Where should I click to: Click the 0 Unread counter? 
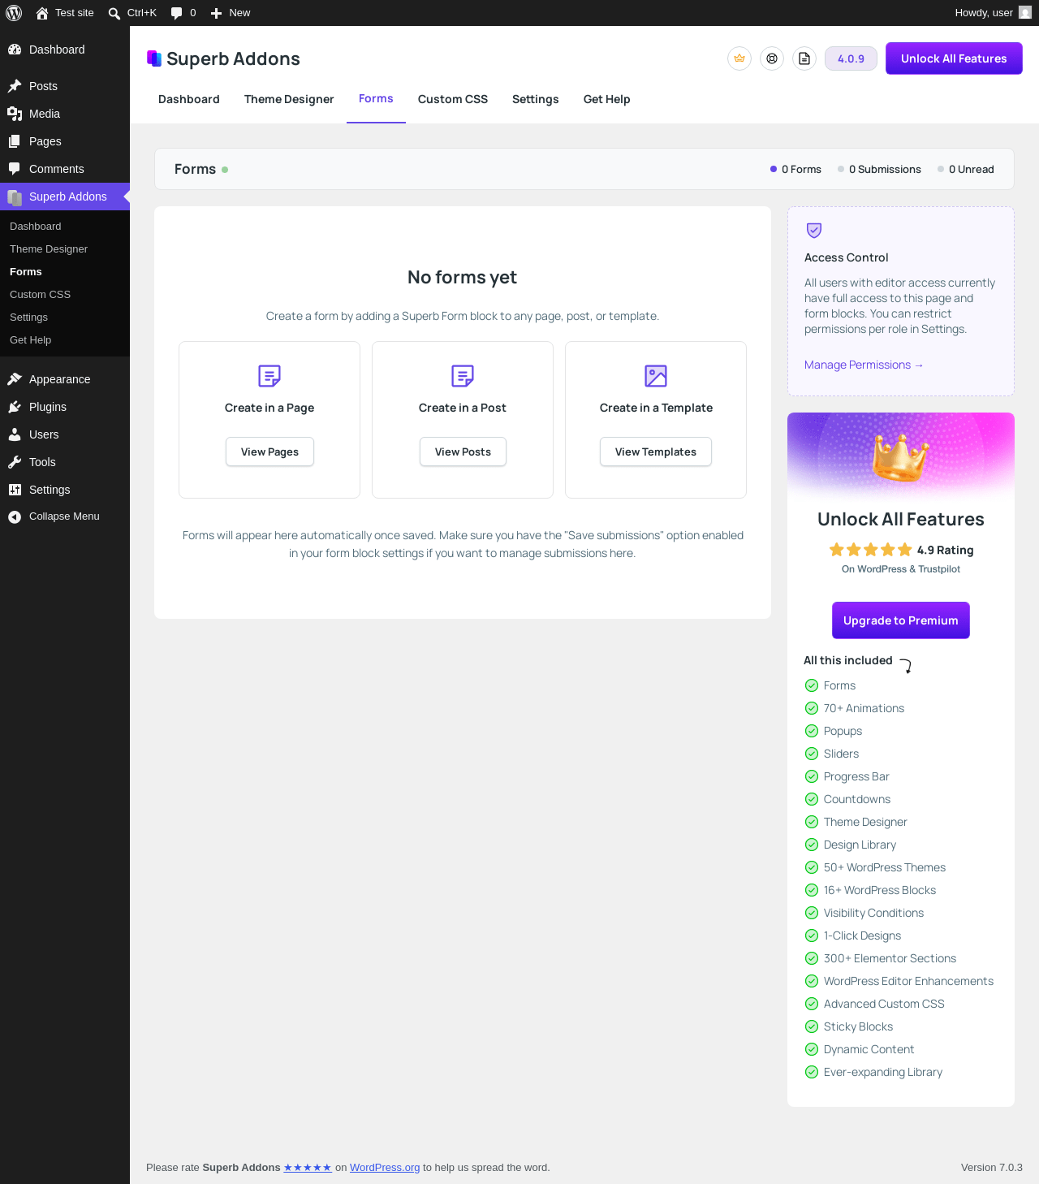click(x=966, y=170)
